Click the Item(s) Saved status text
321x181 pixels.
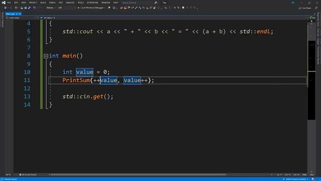[11, 179]
